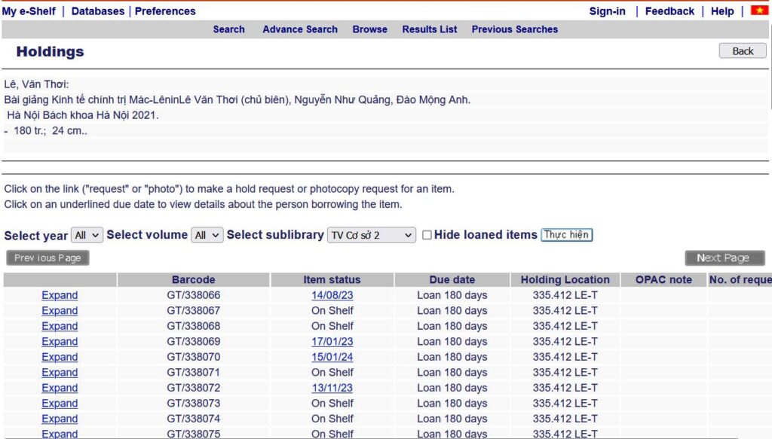Viewport: 772px width, 439px height.
Task: View borrower details for 13/11/23
Action: pos(332,388)
